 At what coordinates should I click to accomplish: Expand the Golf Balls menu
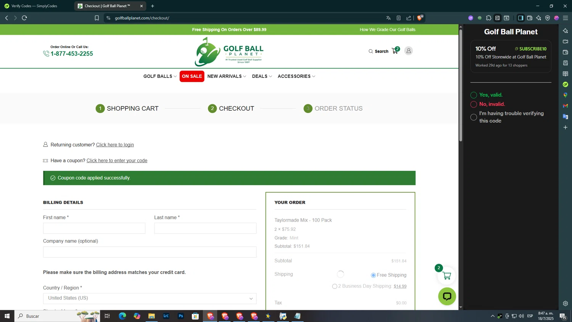click(160, 76)
